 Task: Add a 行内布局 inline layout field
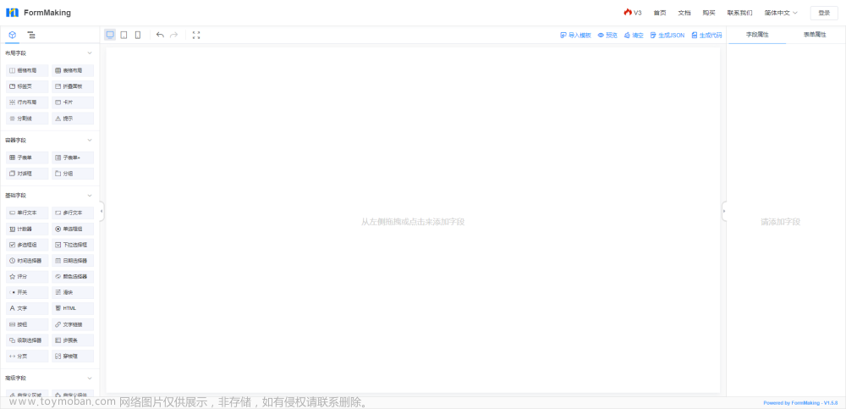27,102
